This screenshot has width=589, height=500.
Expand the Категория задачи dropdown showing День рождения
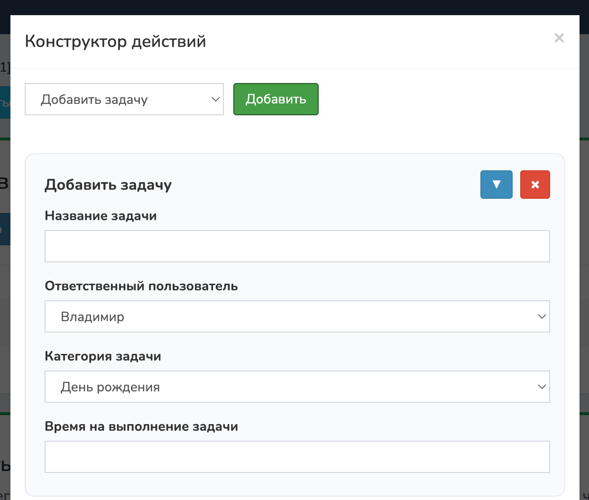[297, 387]
